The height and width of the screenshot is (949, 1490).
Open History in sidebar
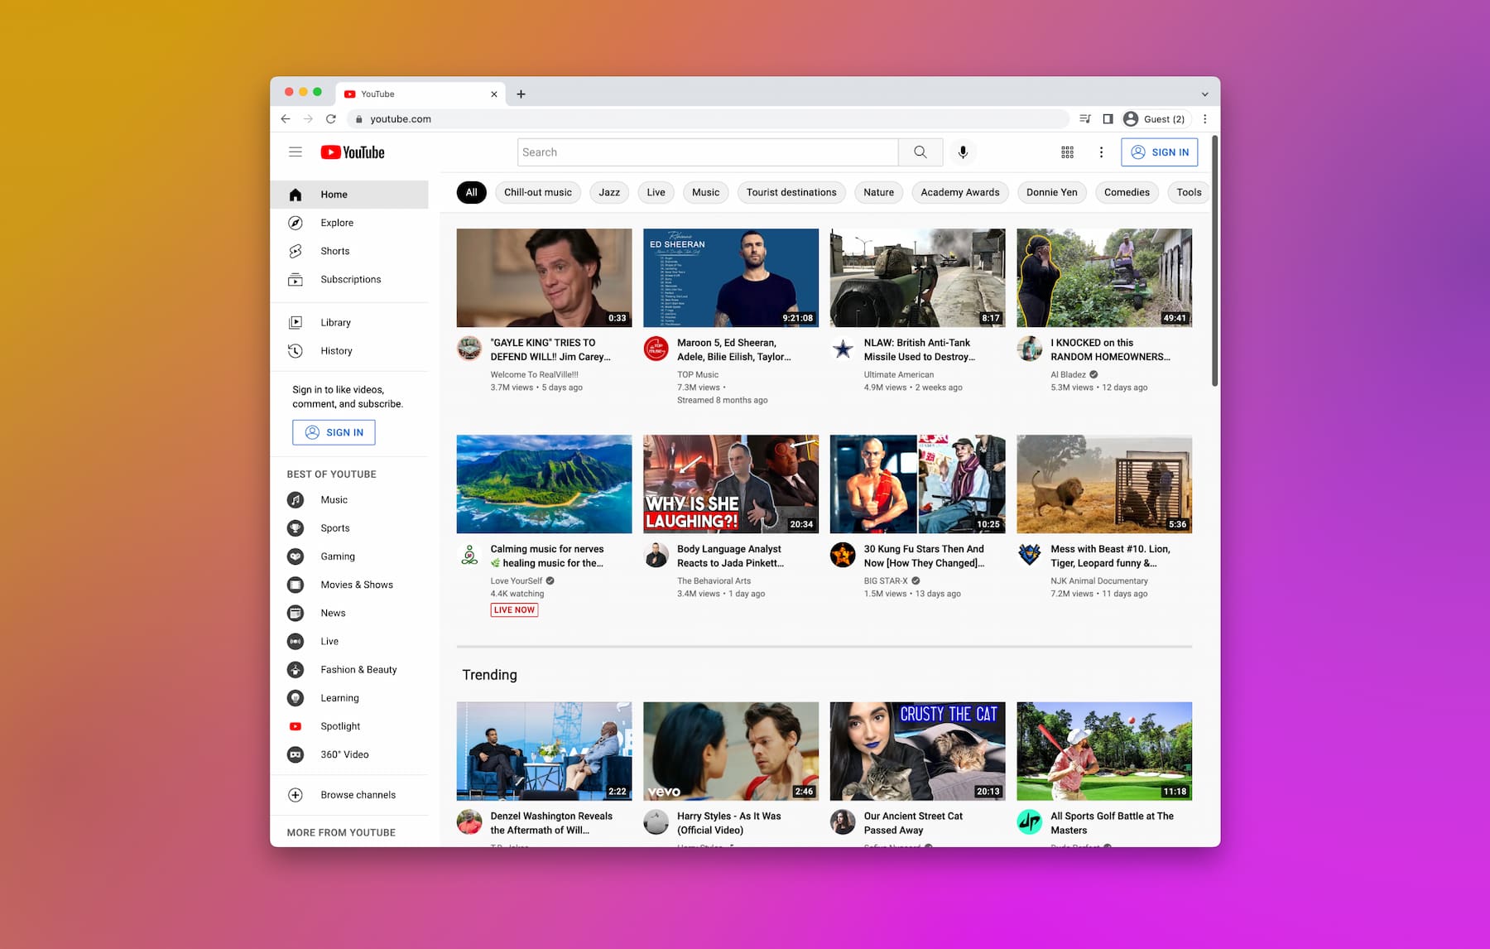pyautogui.click(x=349, y=350)
